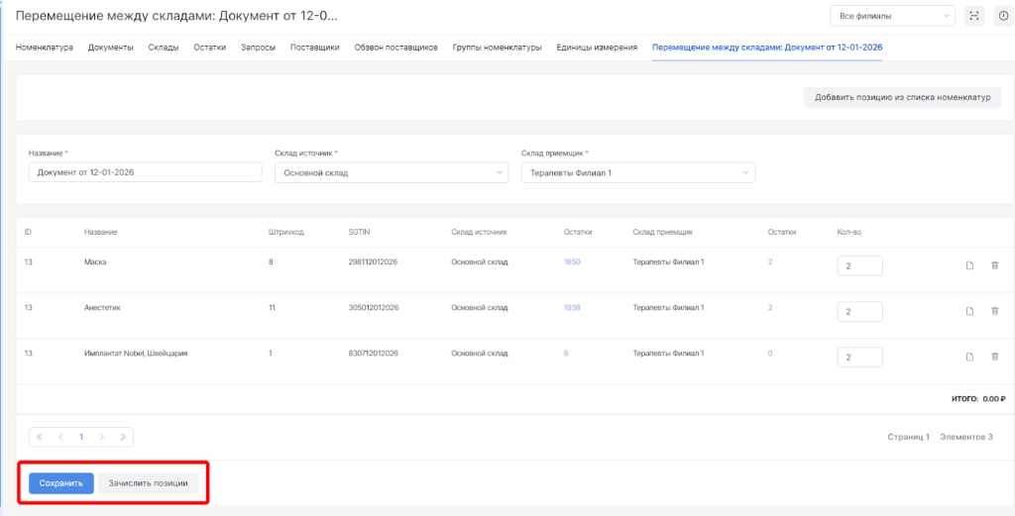Image resolution: width=1015 pixels, height=516 pixels.
Task: Go to the last page of pagination
Action: pos(123,437)
